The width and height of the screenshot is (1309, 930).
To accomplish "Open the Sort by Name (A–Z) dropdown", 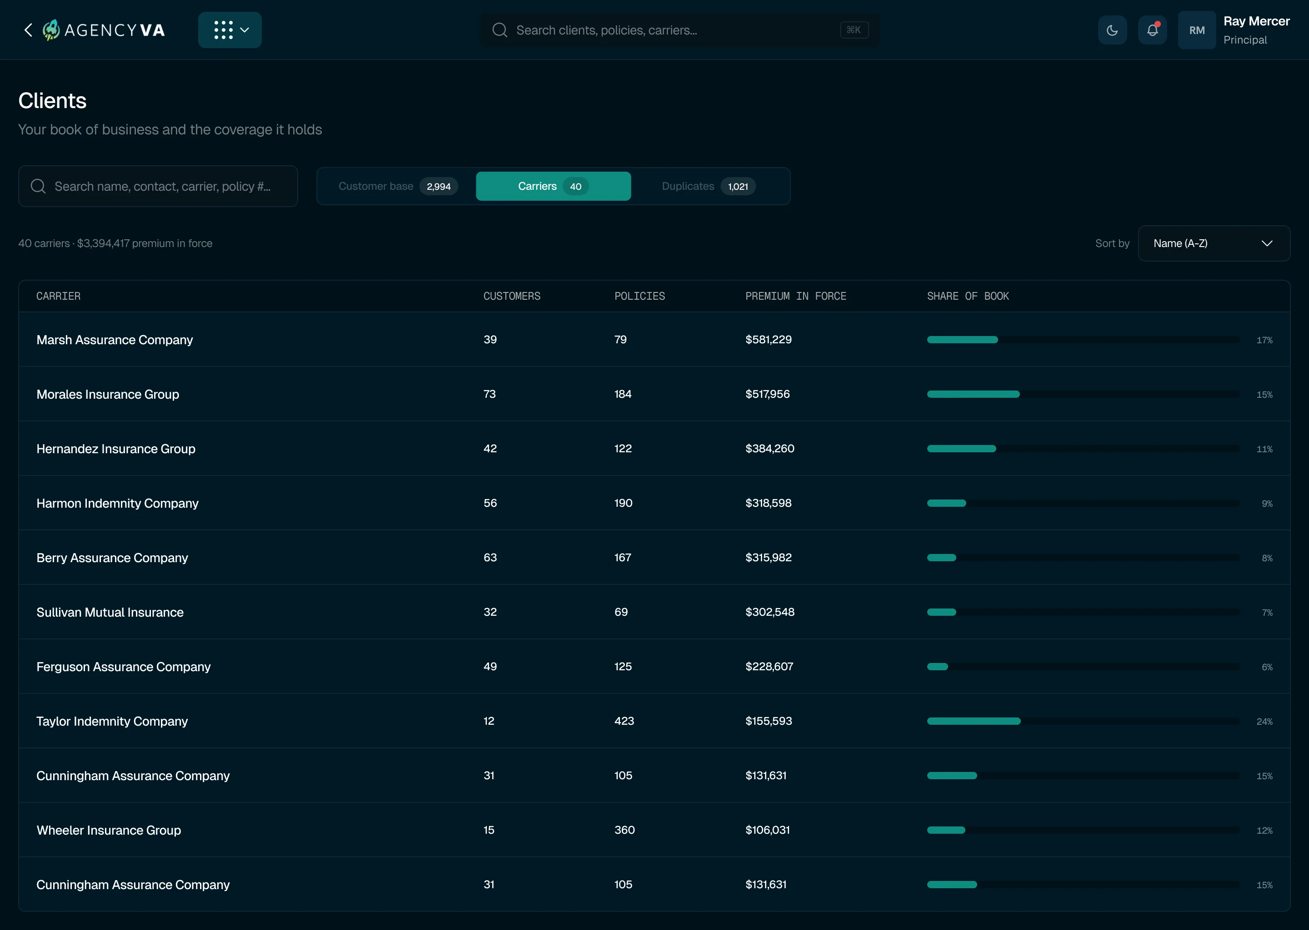I will coord(1214,243).
